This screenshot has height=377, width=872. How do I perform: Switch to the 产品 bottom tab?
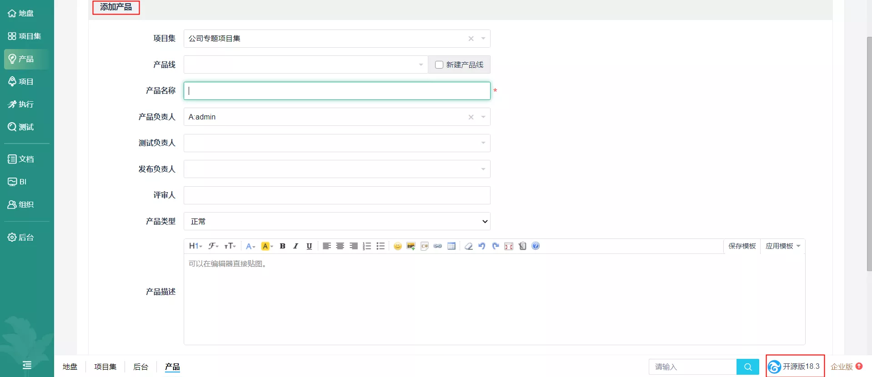click(172, 367)
